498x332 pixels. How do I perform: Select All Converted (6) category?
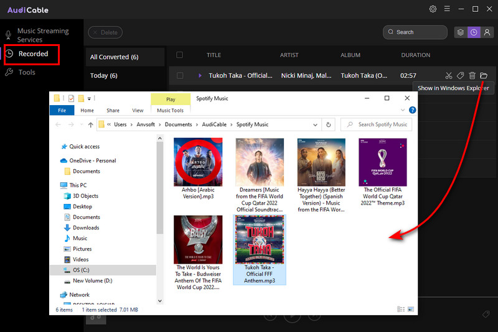tap(125, 57)
